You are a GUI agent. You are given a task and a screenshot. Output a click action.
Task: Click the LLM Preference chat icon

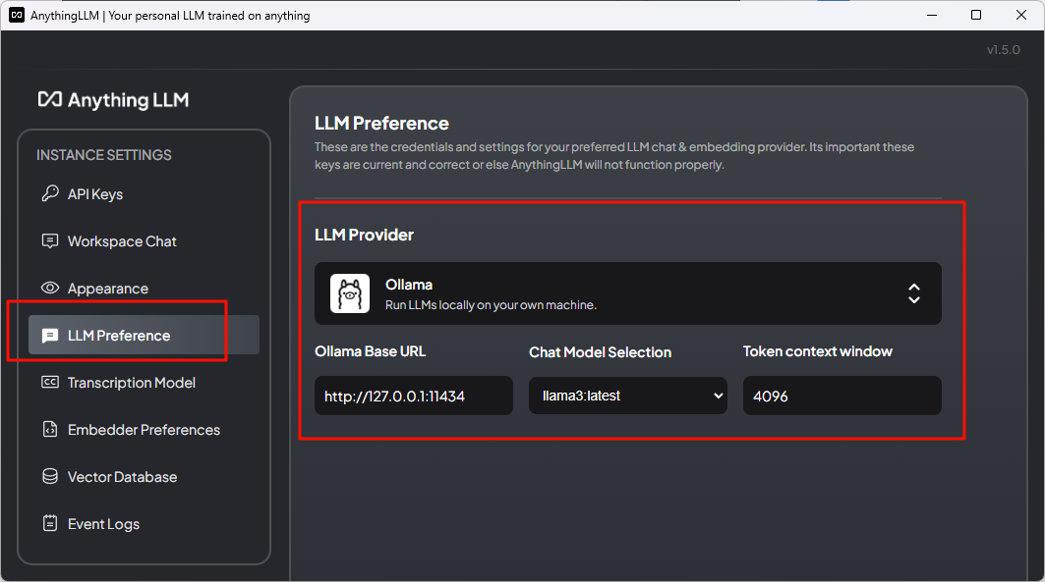tap(49, 336)
